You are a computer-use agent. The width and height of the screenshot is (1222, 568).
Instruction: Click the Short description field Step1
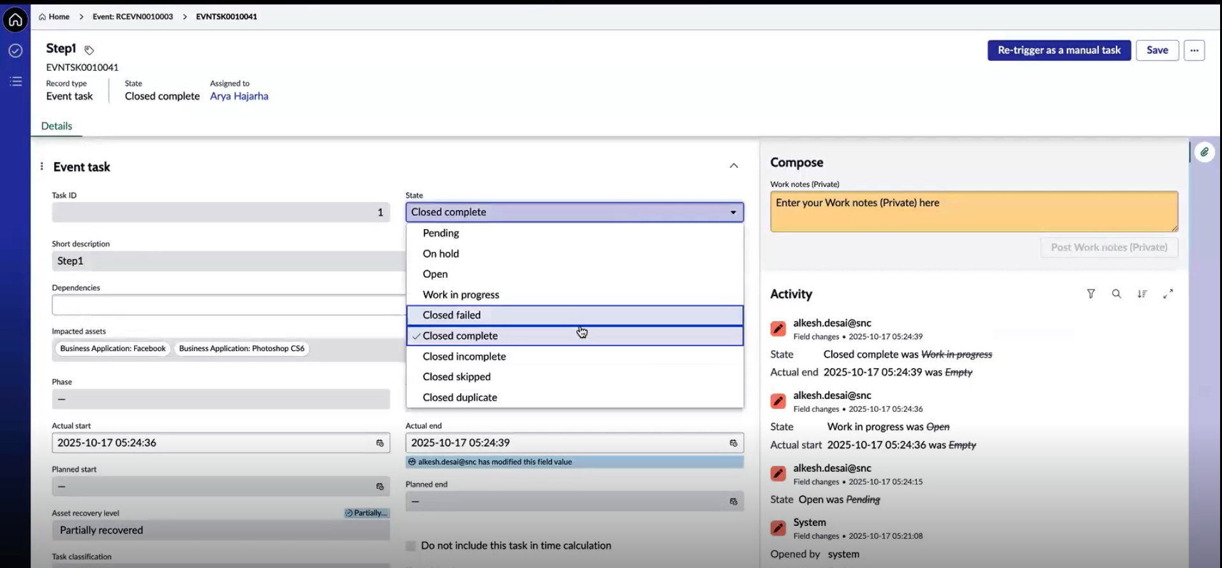[x=229, y=261]
